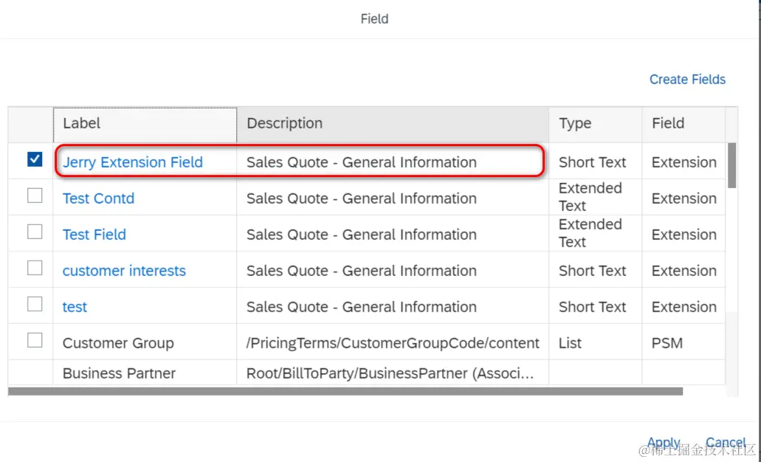Click the Description column header
761x462 pixels.
[392, 124]
